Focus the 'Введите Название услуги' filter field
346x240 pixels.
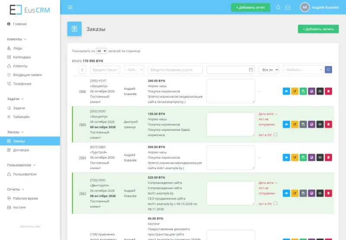[x=175, y=69]
